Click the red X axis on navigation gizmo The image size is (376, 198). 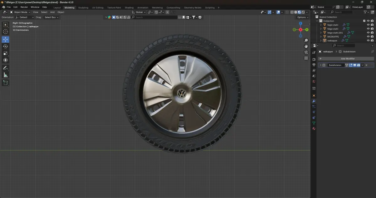click(x=300, y=29)
